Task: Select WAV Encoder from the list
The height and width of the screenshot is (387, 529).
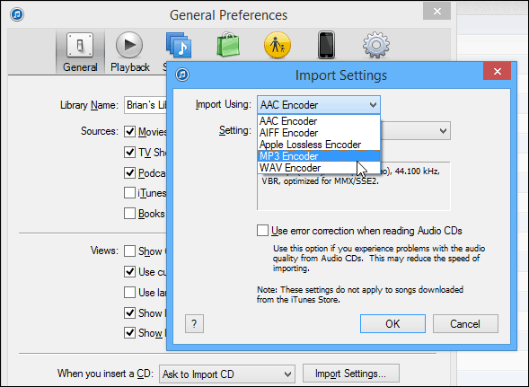Action: [319, 168]
